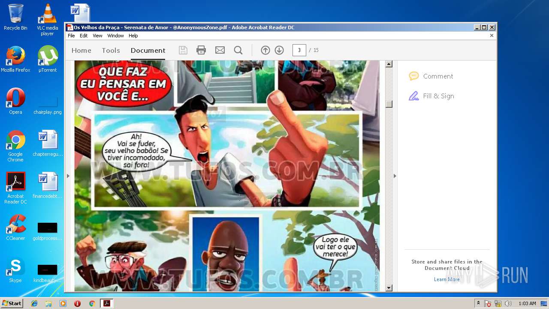The width and height of the screenshot is (549, 309).
Task: Launch µTorrent desktop shortcut
Action: (x=48, y=59)
